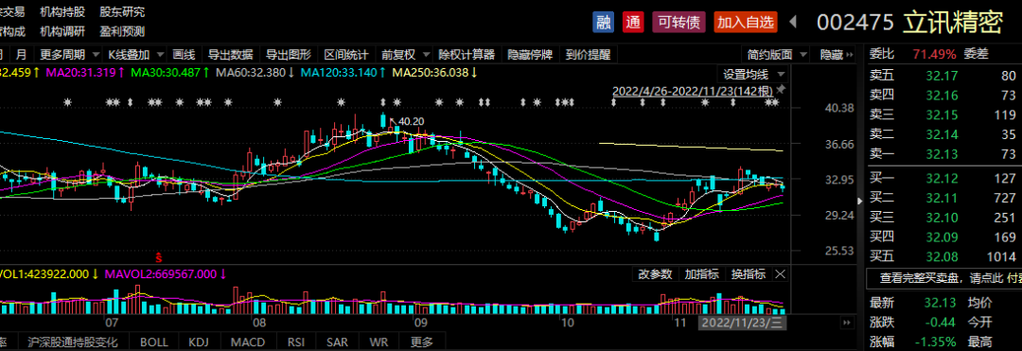Viewport: 1022px width, 351px height.
Task: Open the 机构持股 menu item
Action: (x=62, y=11)
